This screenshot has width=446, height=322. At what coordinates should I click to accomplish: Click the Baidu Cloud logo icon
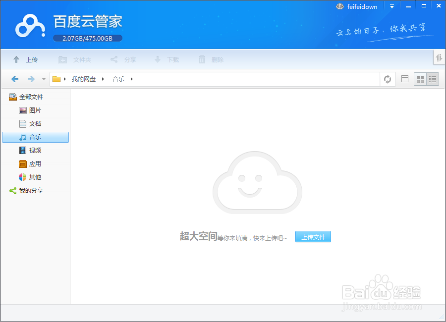30,26
